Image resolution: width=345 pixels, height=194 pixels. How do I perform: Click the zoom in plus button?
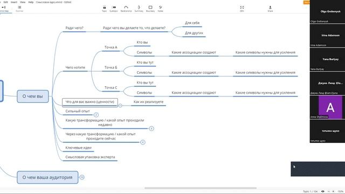tap(333, 191)
